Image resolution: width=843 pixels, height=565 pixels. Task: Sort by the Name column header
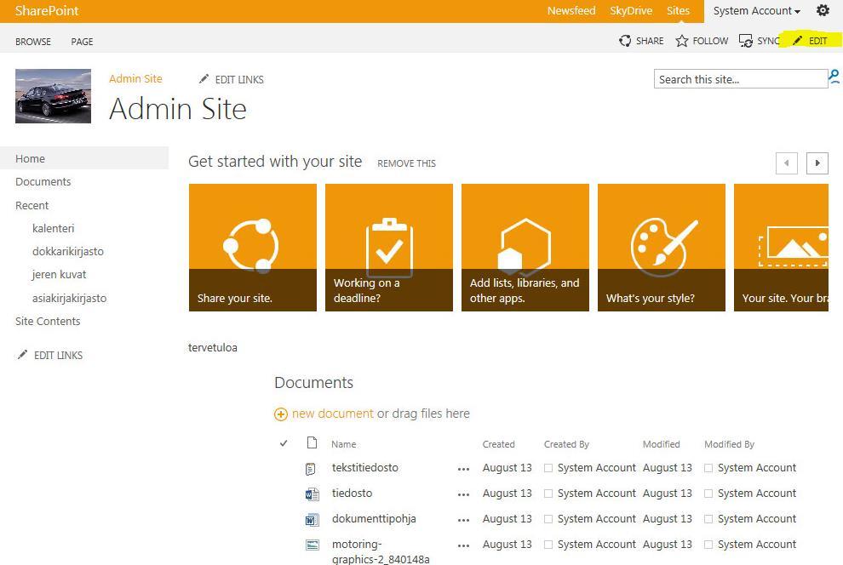point(343,444)
